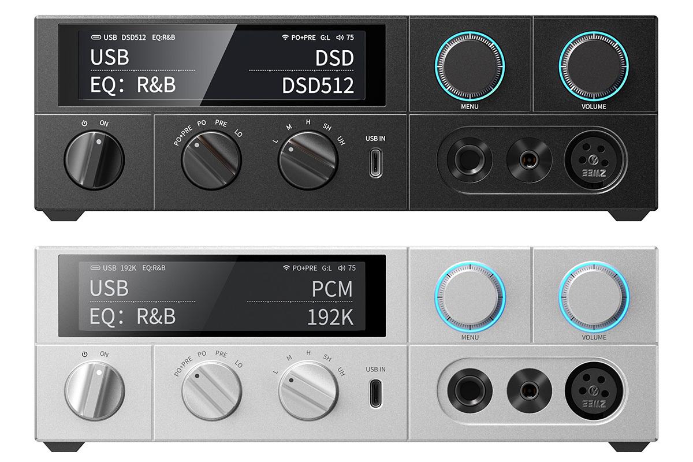
Task: Click the power symbol on the silver unit
Action: pos(84,354)
